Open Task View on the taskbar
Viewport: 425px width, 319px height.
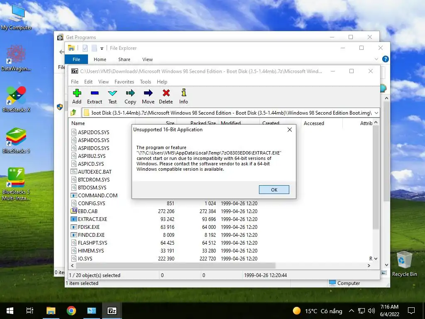30,311
